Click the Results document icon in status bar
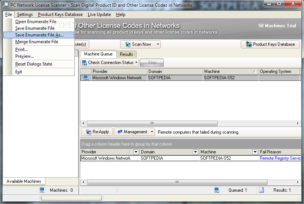Viewport: 304px width, 204px height. [x=261, y=190]
